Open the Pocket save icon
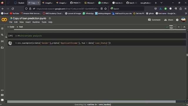The height and width of the screenshot is (106, 188). 155,9
